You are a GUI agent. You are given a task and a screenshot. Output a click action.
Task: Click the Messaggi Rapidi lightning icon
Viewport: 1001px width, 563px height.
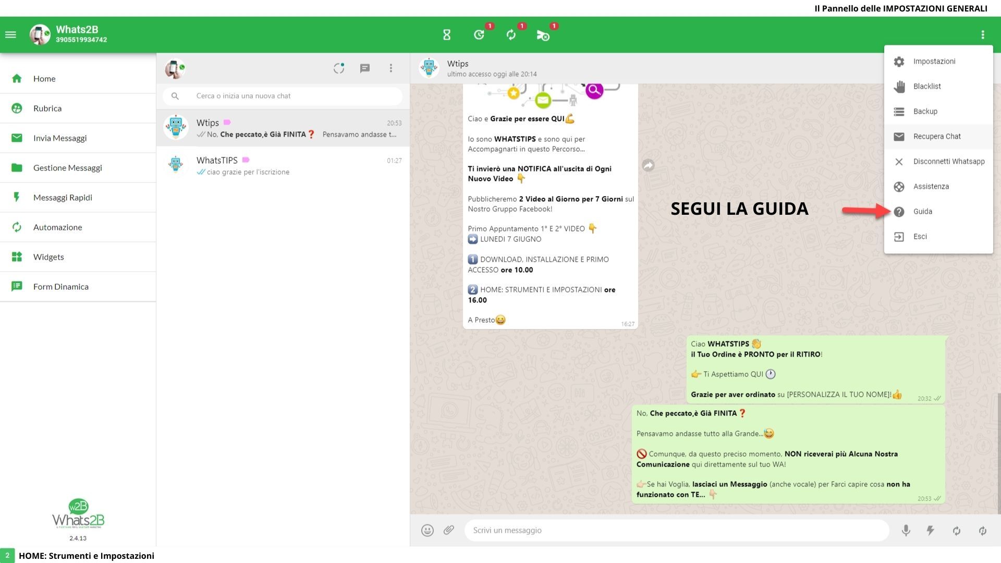(x=17, y=198)
